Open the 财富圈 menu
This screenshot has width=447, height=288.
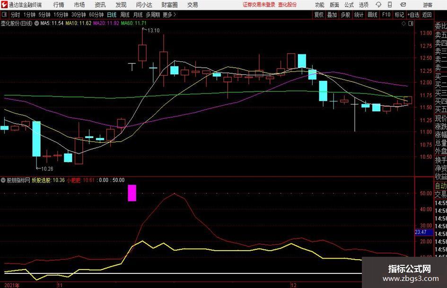169,5
